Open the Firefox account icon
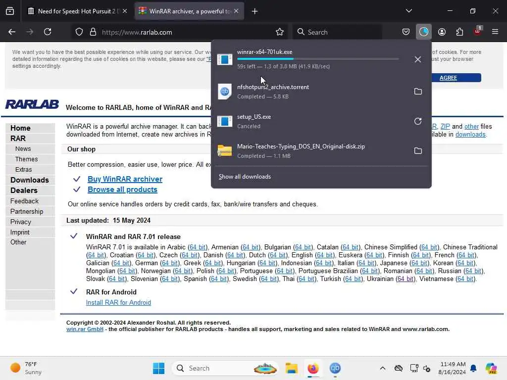 [442, 32]
